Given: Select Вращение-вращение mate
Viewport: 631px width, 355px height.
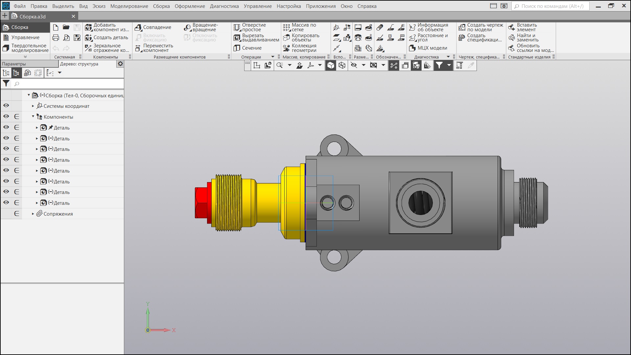Looking at the screenshot, I should (x=201, y=27).
